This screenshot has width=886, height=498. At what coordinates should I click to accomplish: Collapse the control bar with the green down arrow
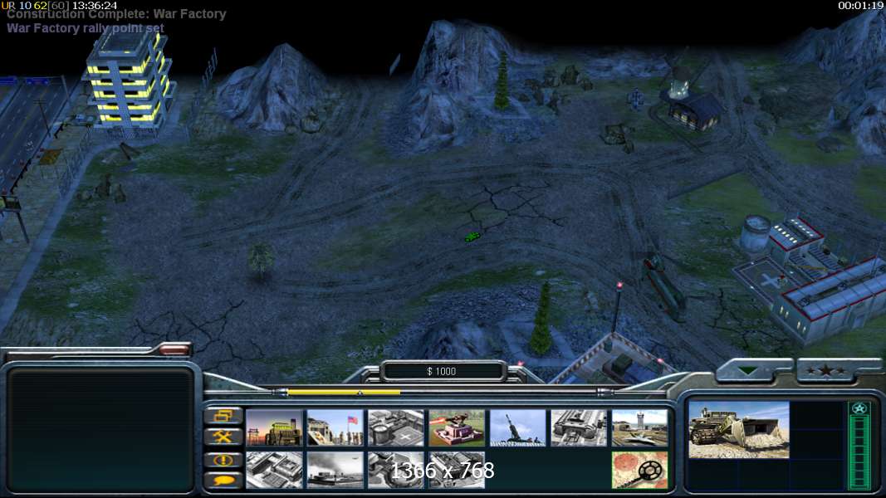click(x=749, y=371)
